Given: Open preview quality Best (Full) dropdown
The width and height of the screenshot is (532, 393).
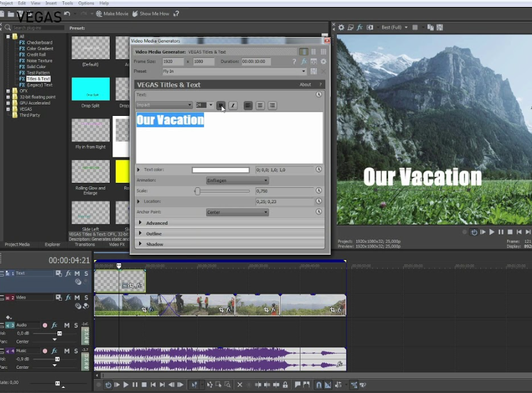Looking at the screenshot, I should 395,27.
